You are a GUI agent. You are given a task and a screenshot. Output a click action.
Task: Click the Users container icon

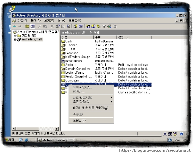pos(63,84)
